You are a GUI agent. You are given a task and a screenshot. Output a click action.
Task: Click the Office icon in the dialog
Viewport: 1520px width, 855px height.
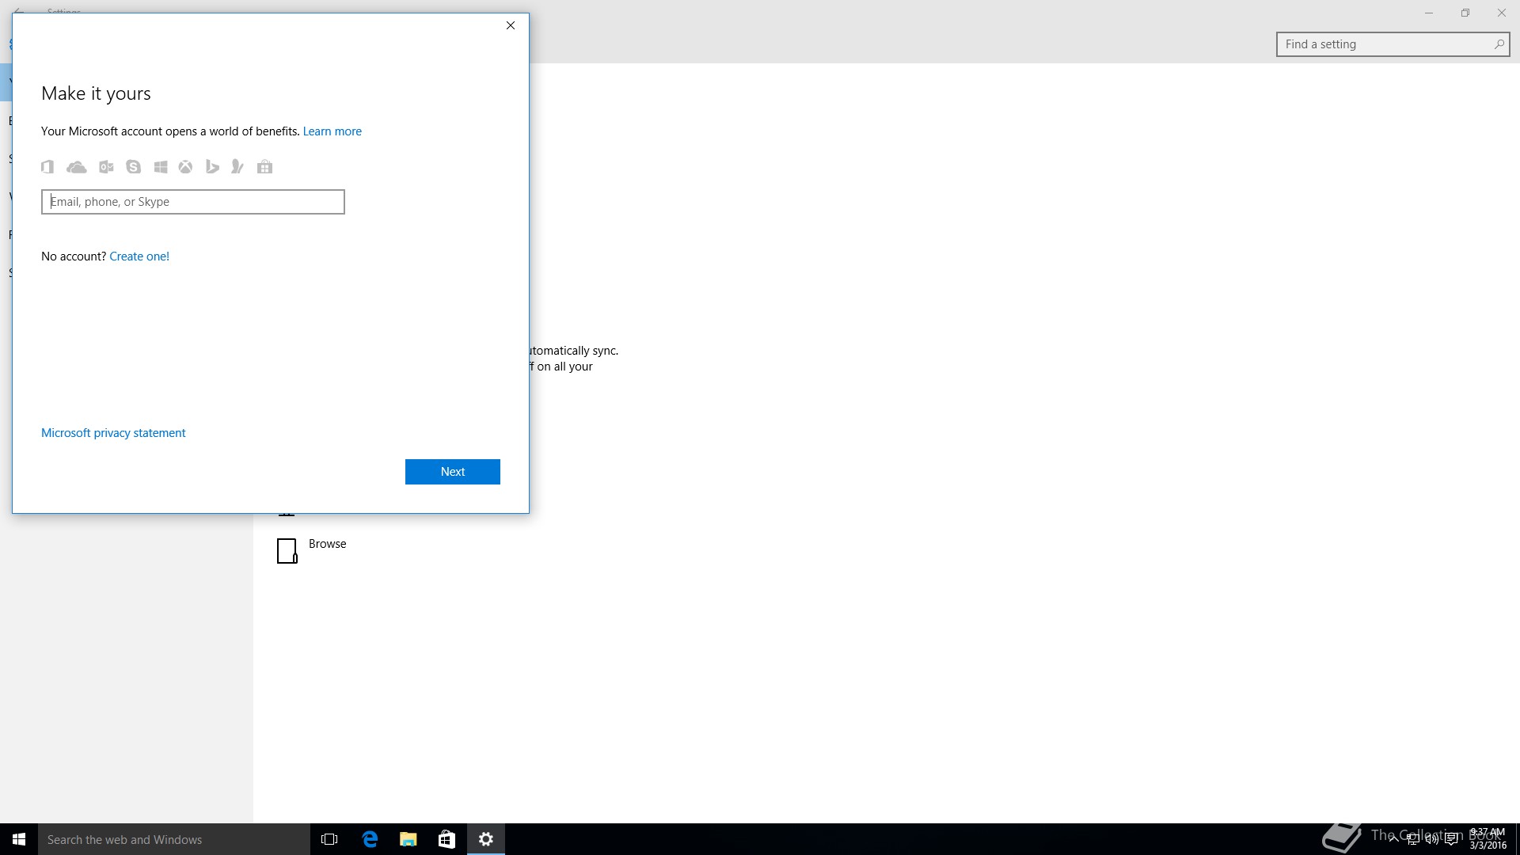tap(47, 167)
